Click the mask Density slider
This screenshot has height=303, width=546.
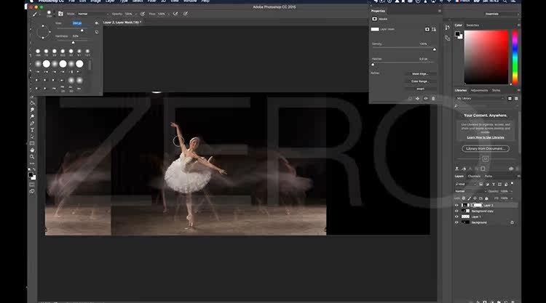(x=404, y=49)
